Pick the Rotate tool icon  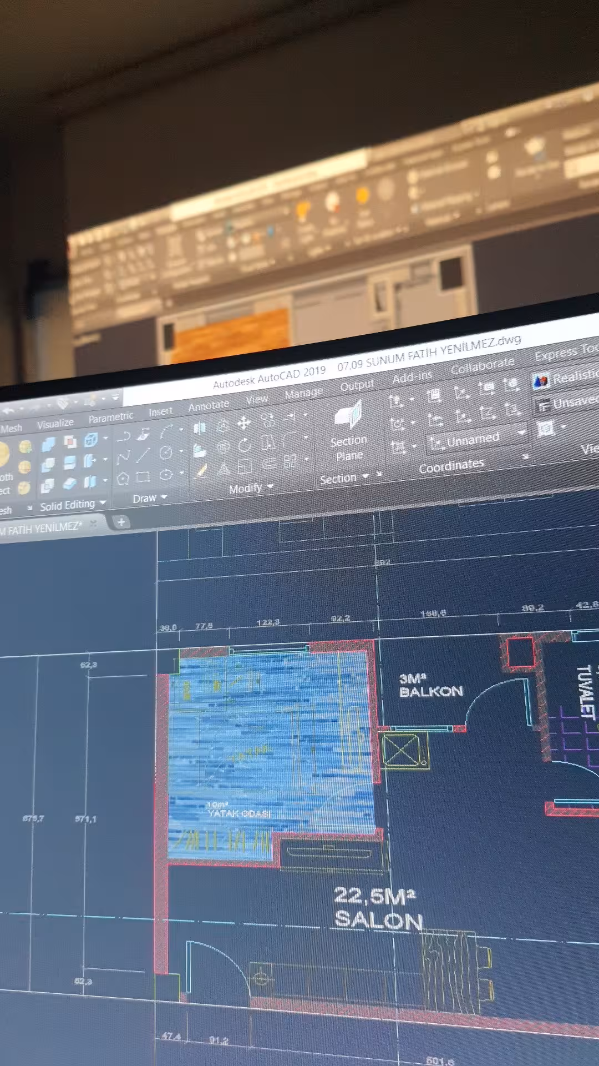click(245, 445)
